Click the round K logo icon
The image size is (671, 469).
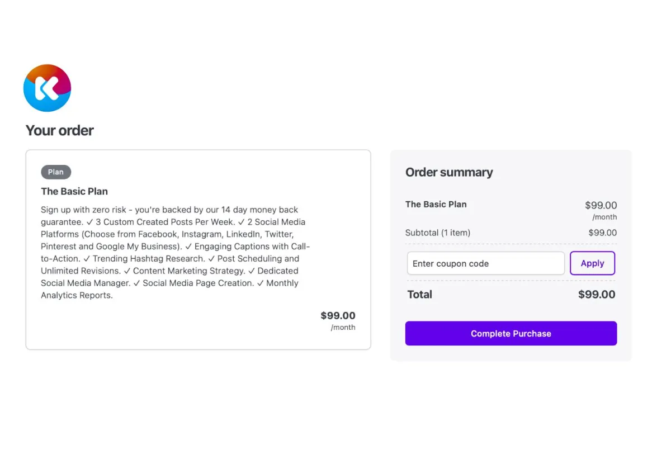48,88
